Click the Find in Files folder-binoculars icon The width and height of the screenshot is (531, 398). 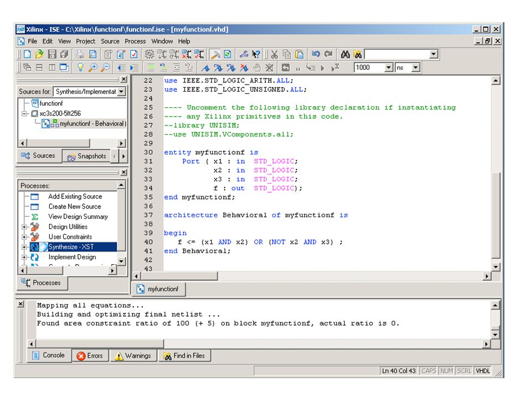358,54
